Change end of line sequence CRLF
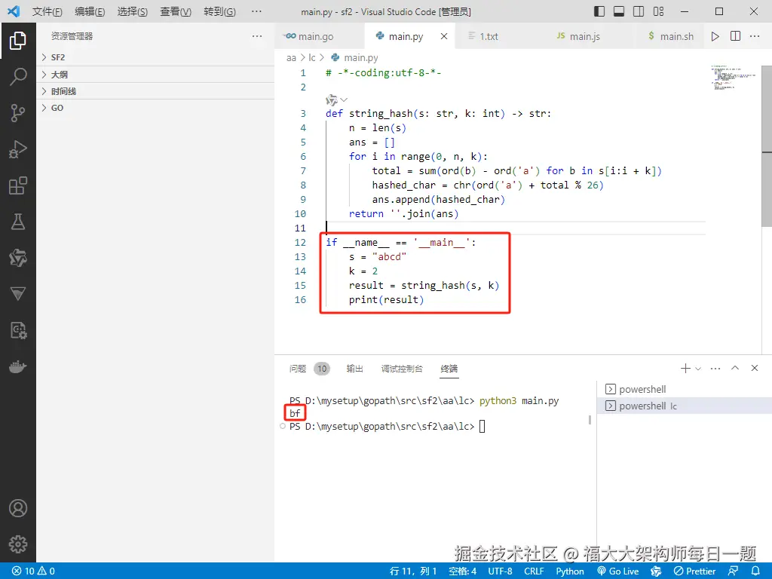This screenshot has width=772, height=579. click(534, 571)
